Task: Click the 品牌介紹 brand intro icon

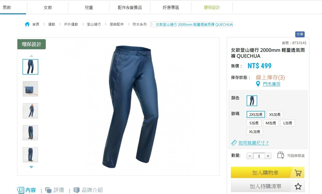Action: pyautogui.click(x=76, y=190)
